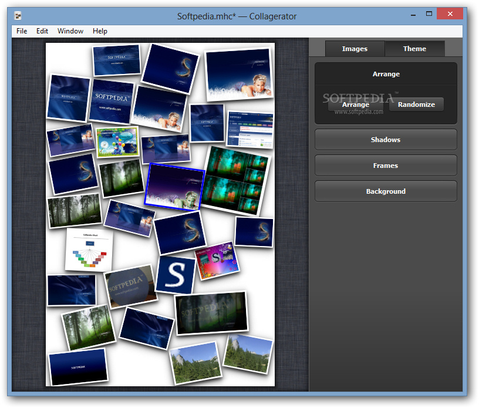Image resolution: width=479 pixels, height=408 pixels.
Task: Switch to the Theme tab
Action: point(414,49)
